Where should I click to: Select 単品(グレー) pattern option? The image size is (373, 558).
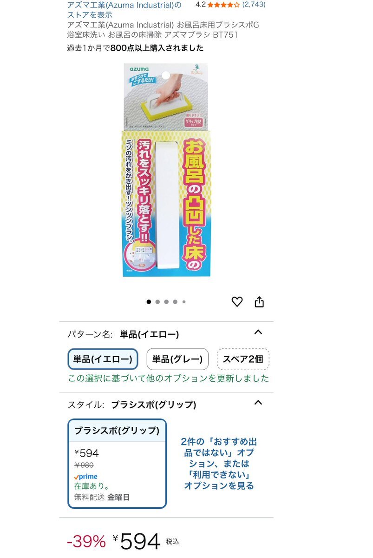click(x=177, y=359)
